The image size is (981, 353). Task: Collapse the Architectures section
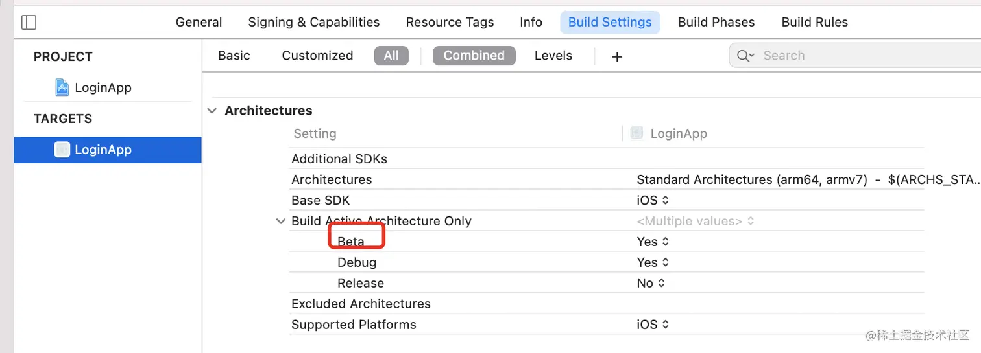[x=212, y=111]
